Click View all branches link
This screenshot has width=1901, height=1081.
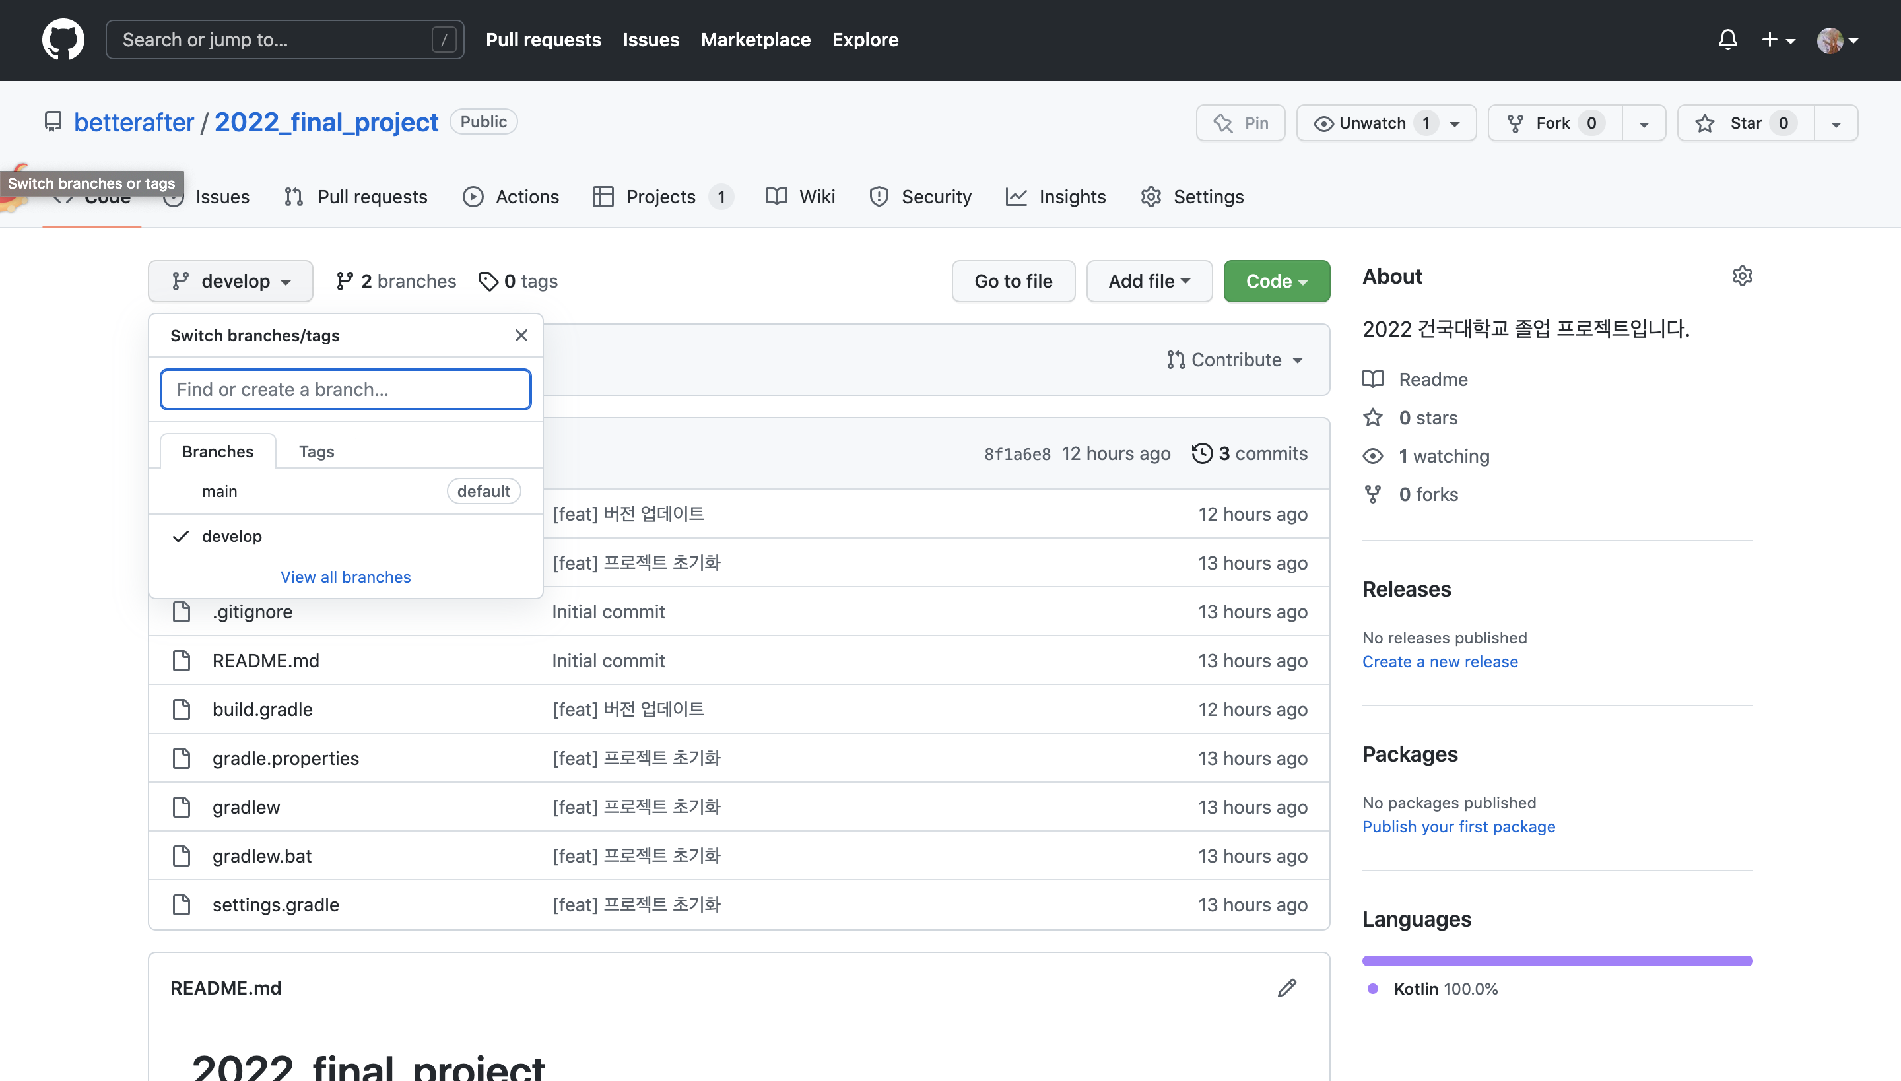click(x=345, y=576)
